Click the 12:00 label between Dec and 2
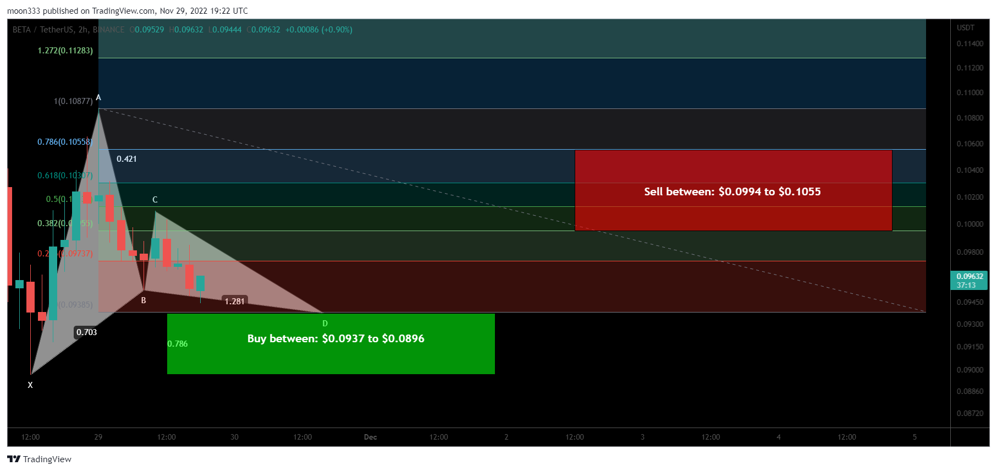 click(439, 437)
